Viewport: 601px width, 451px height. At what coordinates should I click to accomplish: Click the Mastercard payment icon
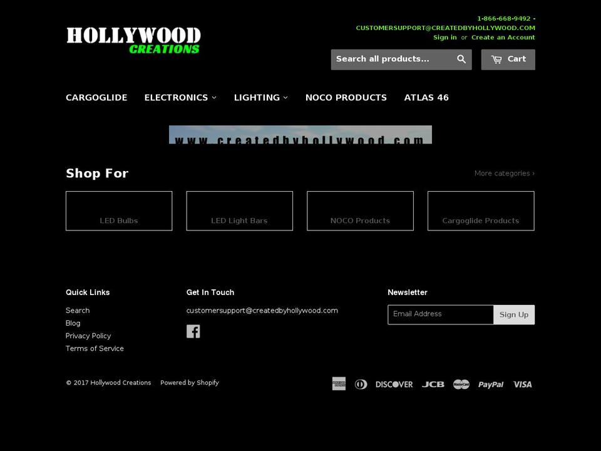click(461, 384)
